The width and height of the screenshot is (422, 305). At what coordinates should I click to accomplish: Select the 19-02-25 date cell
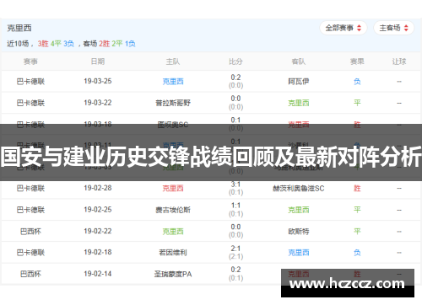click(x=98, y=210)
